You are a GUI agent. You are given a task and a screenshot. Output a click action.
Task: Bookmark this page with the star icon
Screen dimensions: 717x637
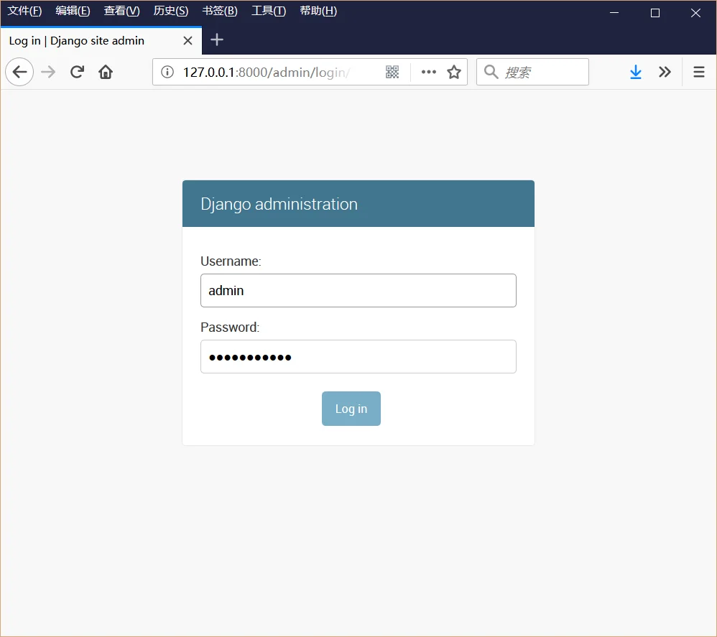click(x=454, y=72)
